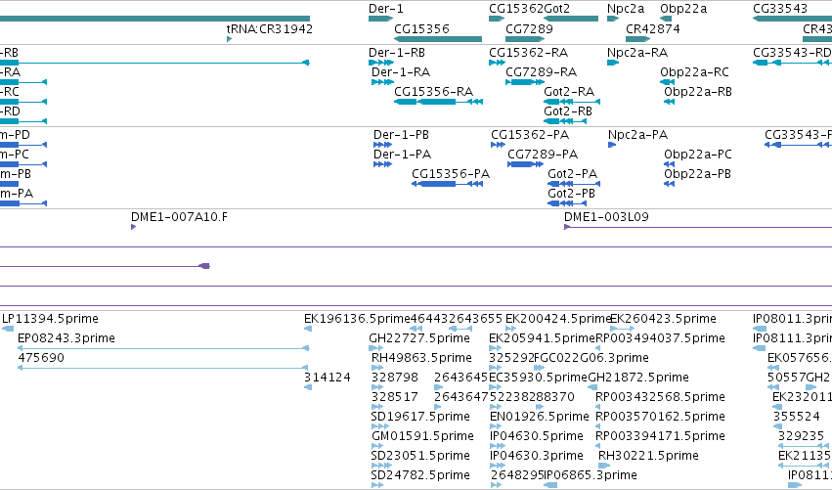Click the EK196136.5prime EST marker

pos(308,329)
